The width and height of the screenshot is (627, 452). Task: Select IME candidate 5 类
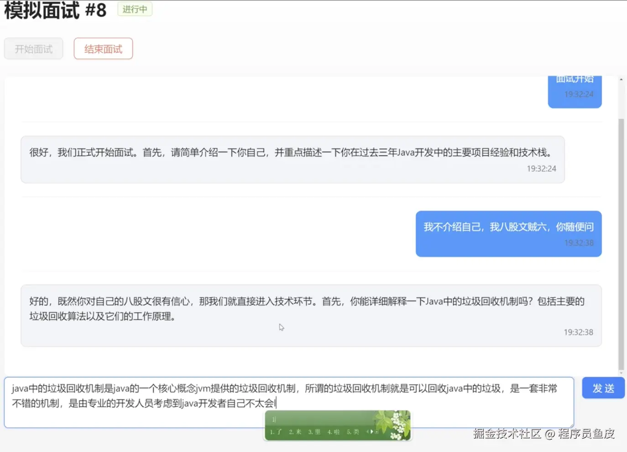(353, 431)
